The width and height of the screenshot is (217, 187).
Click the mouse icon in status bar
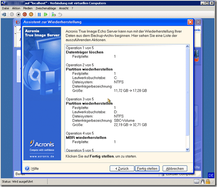(202, 182)
